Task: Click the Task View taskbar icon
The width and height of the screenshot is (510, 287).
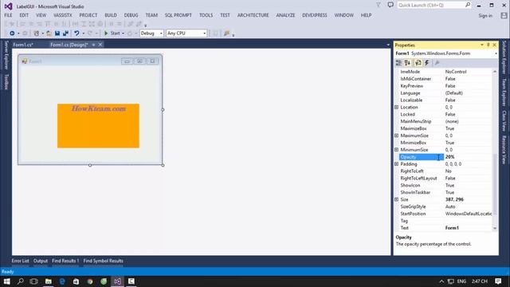Action: 33,281
